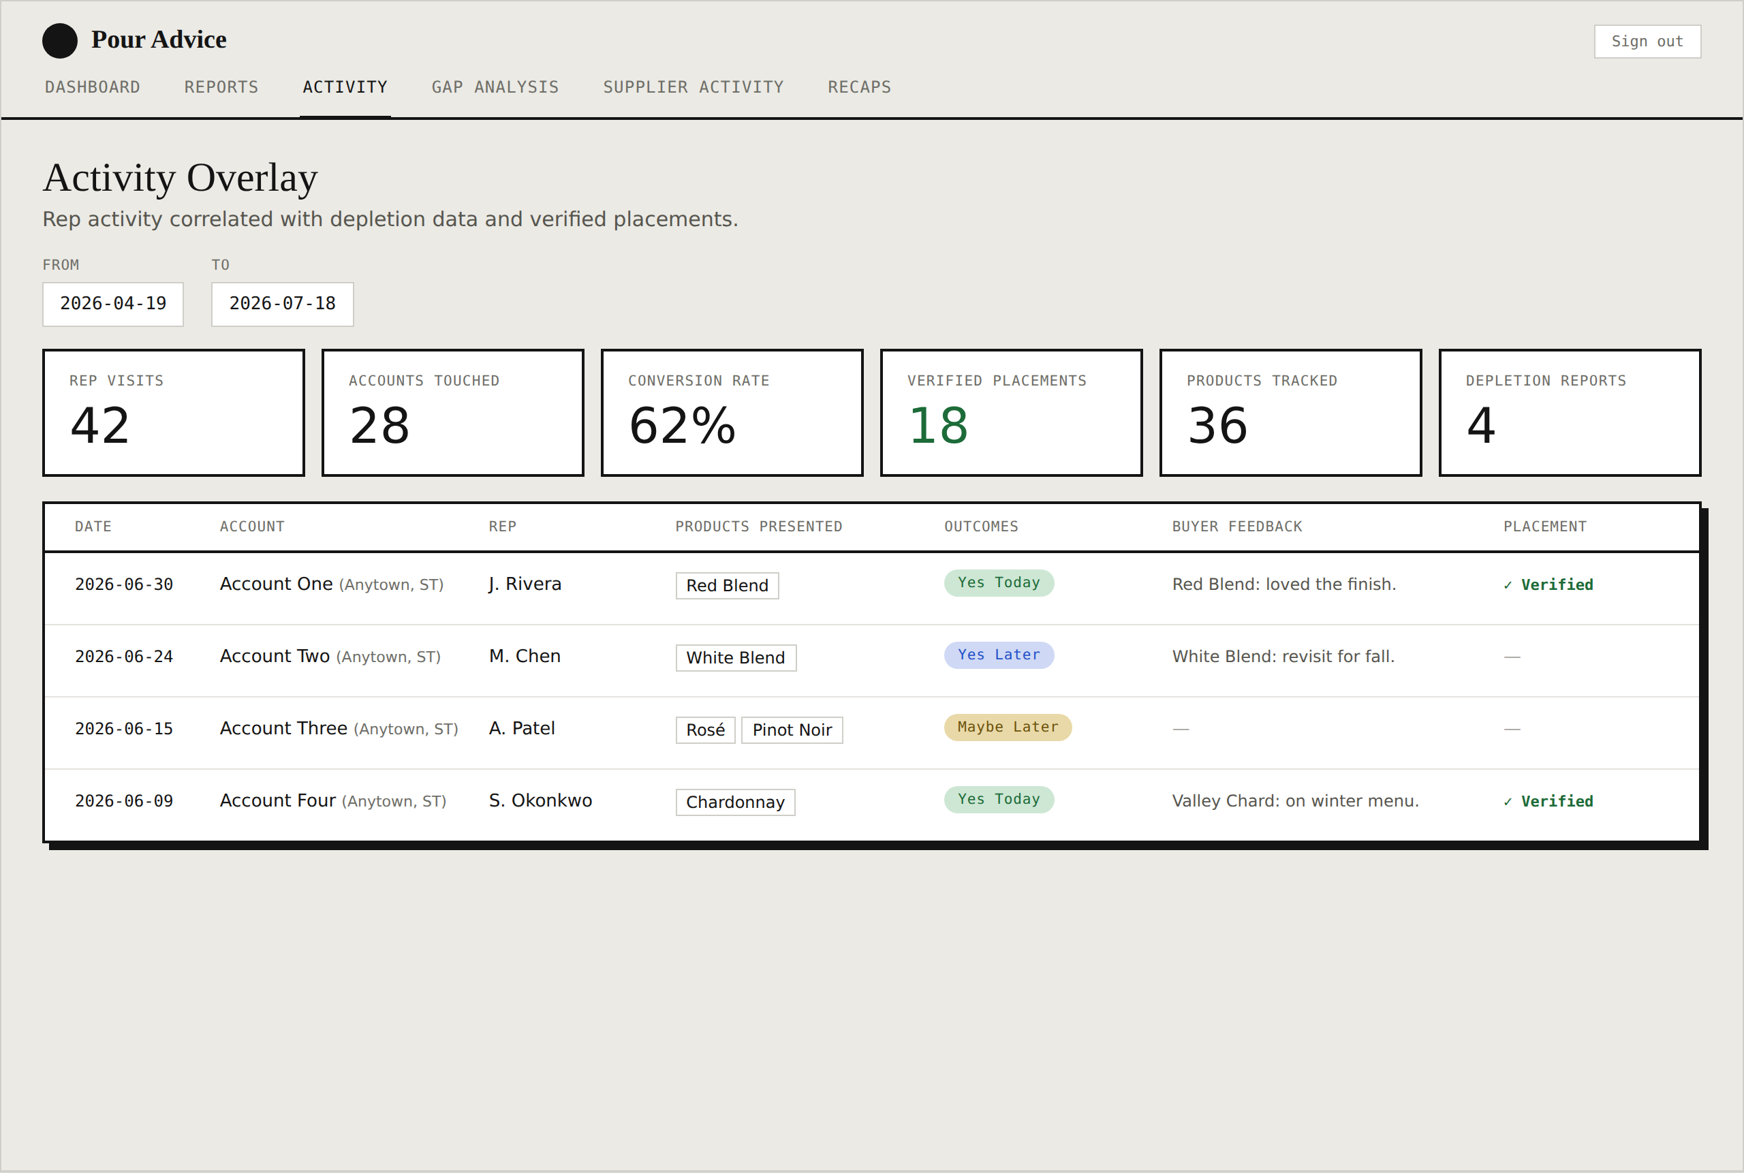Click the Outcomes column header
Image resolution: width=1744 pixels, height=1173 pixels.
pyautogui.click(x=981, y=527)
